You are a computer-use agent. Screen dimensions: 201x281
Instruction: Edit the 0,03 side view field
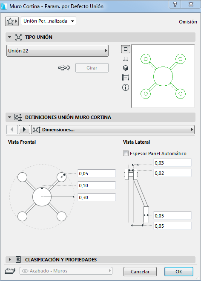(x=172, y=163)
